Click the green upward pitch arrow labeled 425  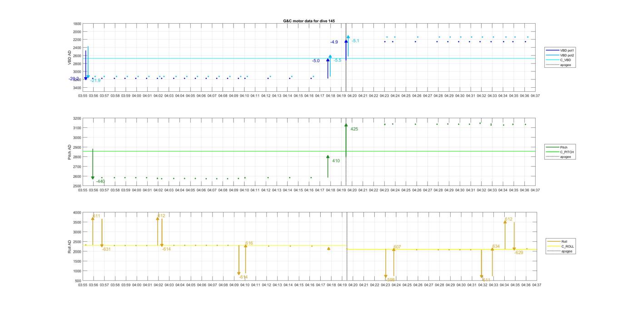(x=346, y=140)
